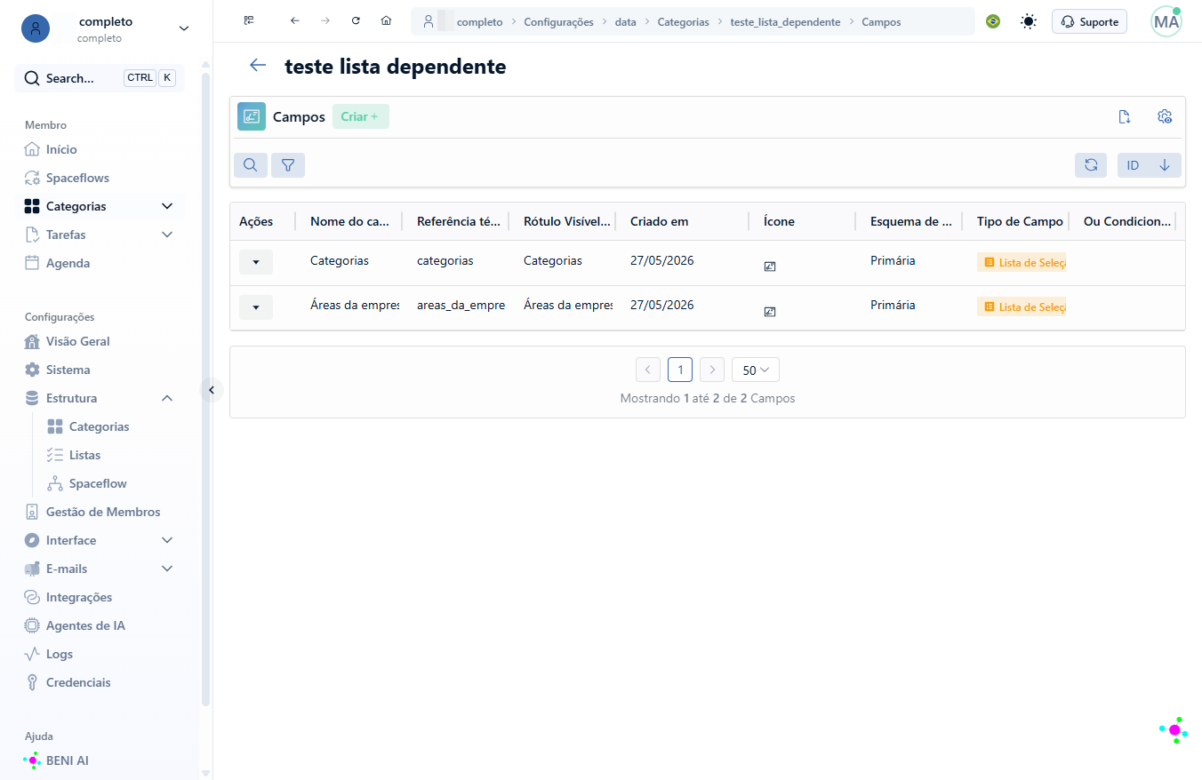Toggle the light/dark theme sun icon
Image resolution: width=1202 pixels, height=780 pixels.
click(x=1029, y=21)
